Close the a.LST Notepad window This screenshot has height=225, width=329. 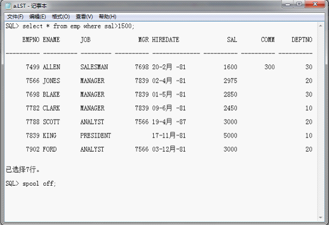[315, 4]
